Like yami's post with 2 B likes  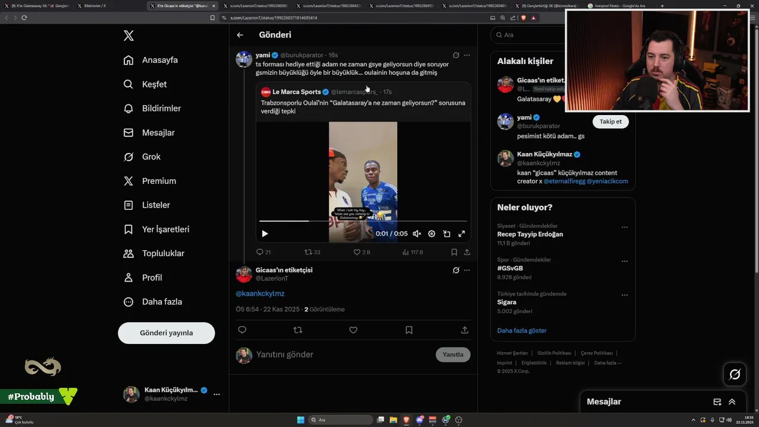[362, 252]
